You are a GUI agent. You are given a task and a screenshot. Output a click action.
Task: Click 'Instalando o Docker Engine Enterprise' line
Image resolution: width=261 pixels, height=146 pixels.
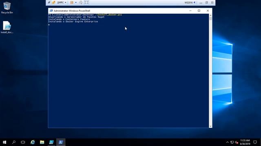pyautogui.click(x=73, y=21)
